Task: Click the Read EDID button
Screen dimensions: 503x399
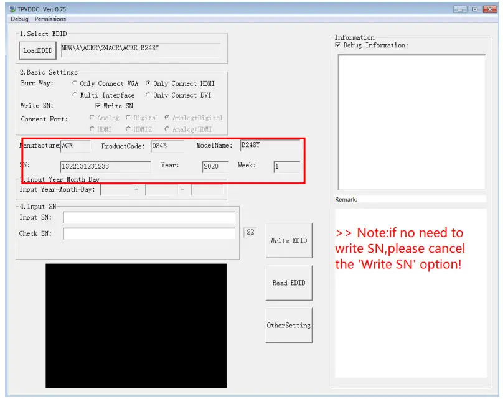Action: pyautogui.click(x=289, y=283)
